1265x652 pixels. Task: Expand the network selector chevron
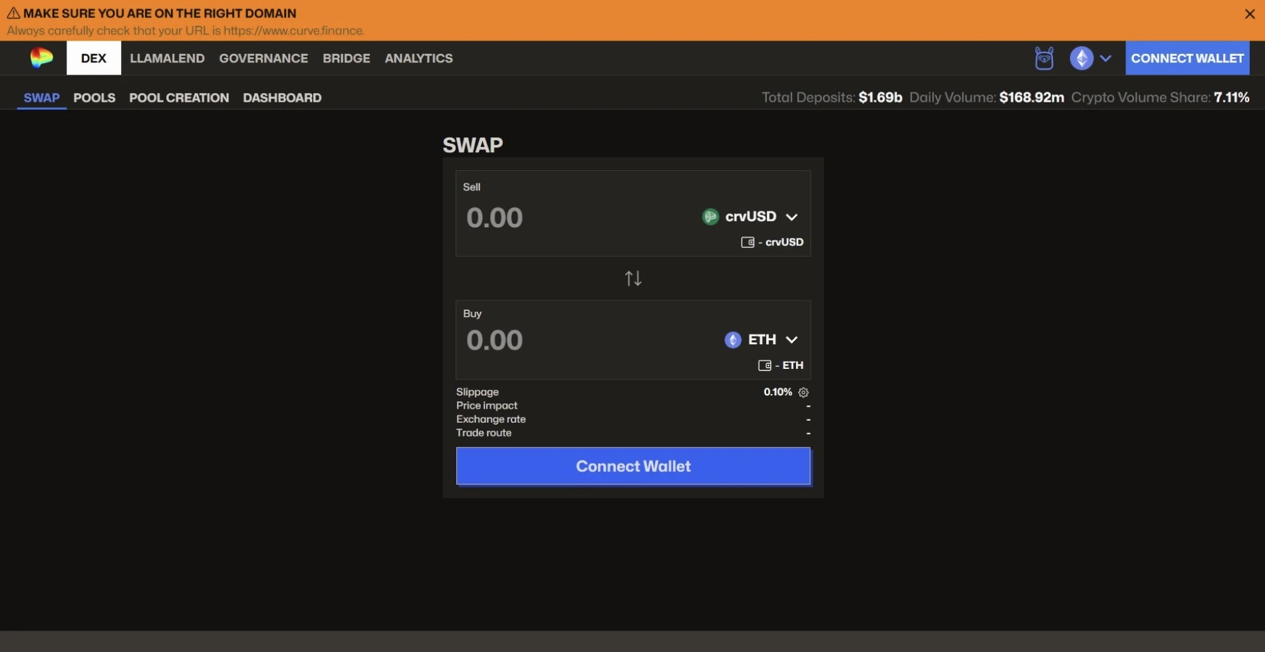coord(1105,58)
